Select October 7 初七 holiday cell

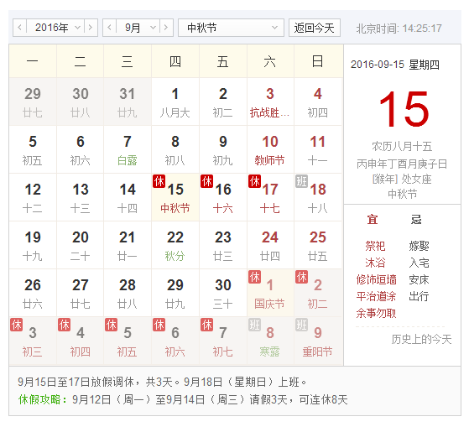pos(223,341)
